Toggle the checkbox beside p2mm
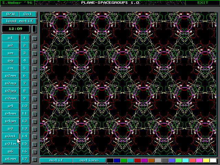The width and height of the screenshot is (220, 165). 34,76
